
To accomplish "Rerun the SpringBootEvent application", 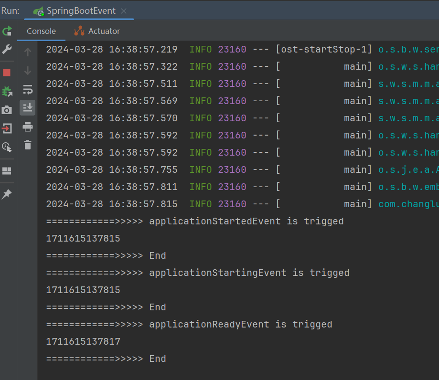I will coord(7,31).
